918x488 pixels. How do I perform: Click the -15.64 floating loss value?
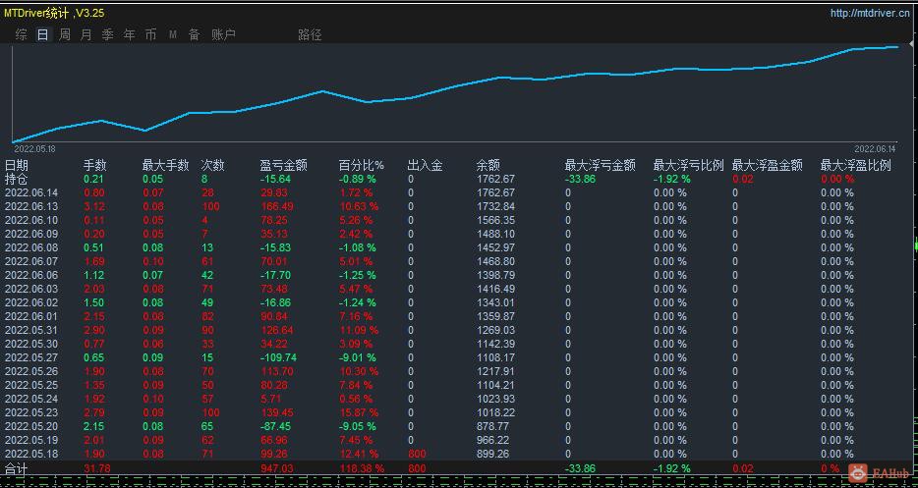click(276, 179)
